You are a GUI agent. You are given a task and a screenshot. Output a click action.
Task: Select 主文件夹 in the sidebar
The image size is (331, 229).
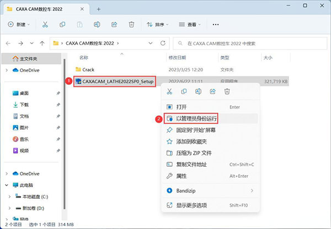click(x=31, y=59)
